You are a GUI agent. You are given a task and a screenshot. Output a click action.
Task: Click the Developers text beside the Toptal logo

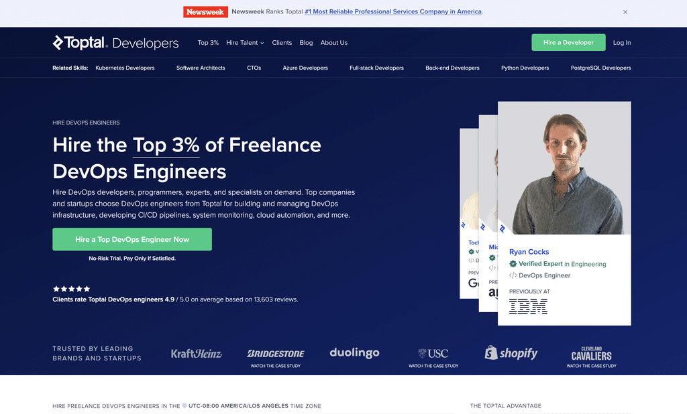point(146,44)
